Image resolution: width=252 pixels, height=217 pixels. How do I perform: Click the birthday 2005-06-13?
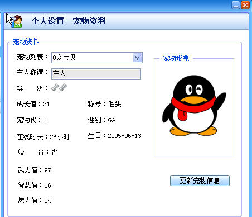(124, 136)
